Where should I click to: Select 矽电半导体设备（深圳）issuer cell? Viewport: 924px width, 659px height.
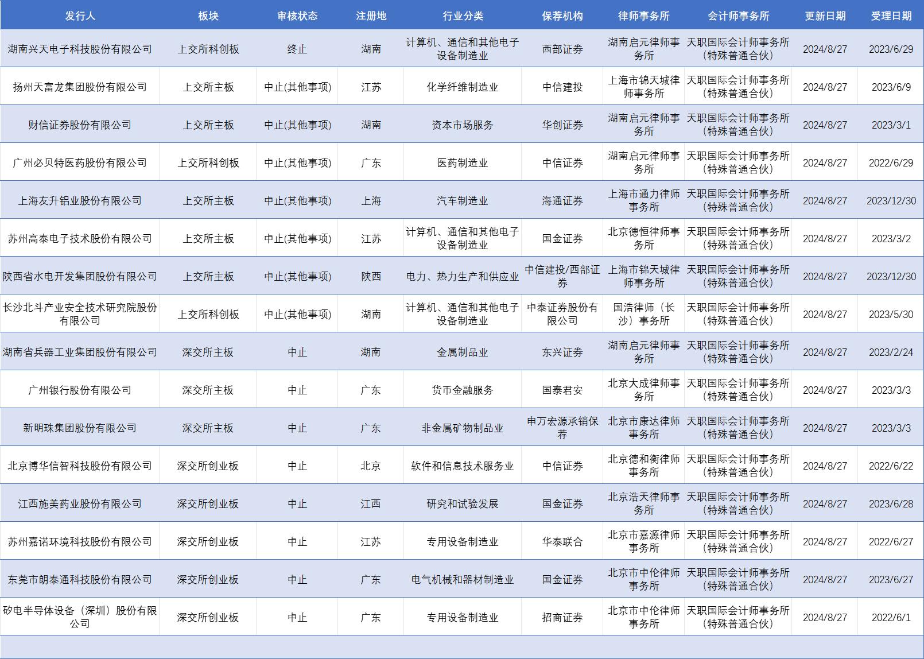pos(80,617)
